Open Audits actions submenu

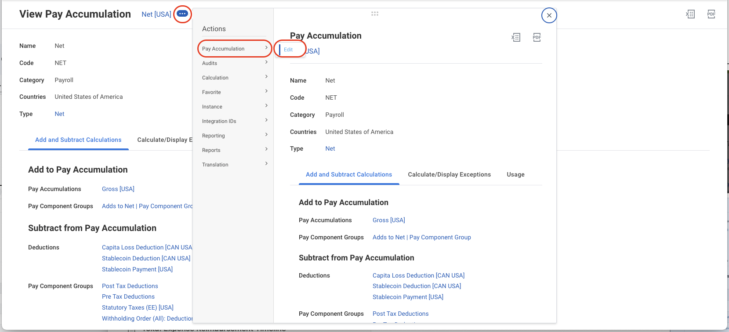(235, 63)
